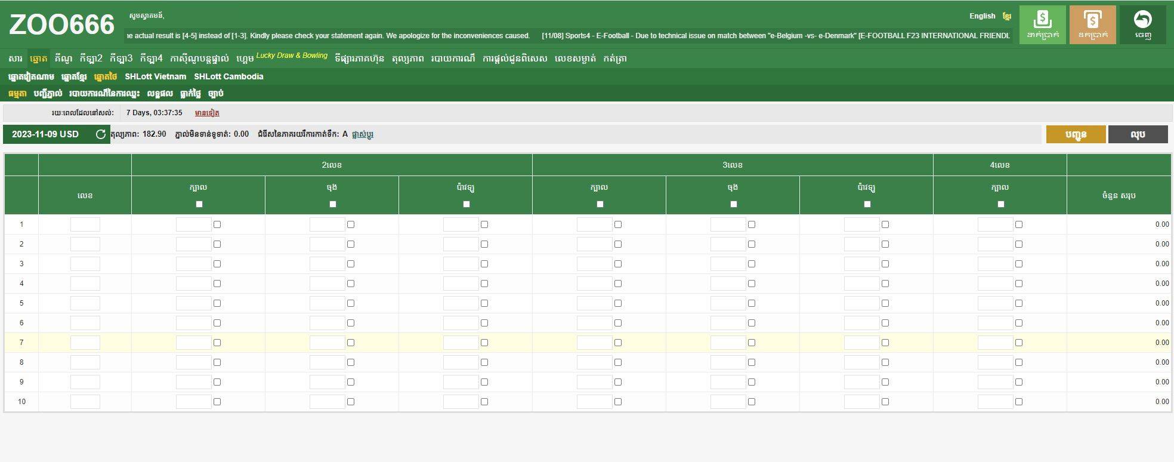Open the special promotions menu item
This screenshot has height=462, width=1174.
click(515, 58)
